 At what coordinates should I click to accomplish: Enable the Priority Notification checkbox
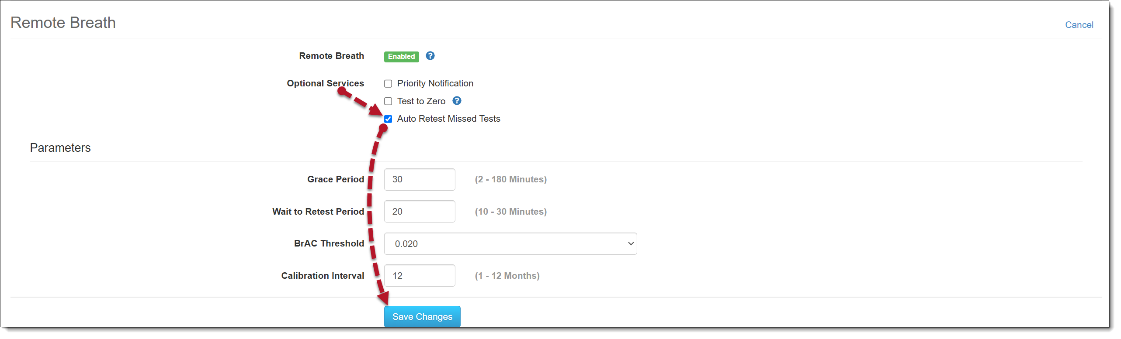point(388,84)
